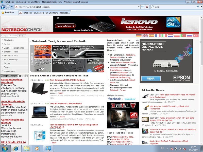Click MEHR button in Epson ad

pyautogui.click(x=151, y=79)
